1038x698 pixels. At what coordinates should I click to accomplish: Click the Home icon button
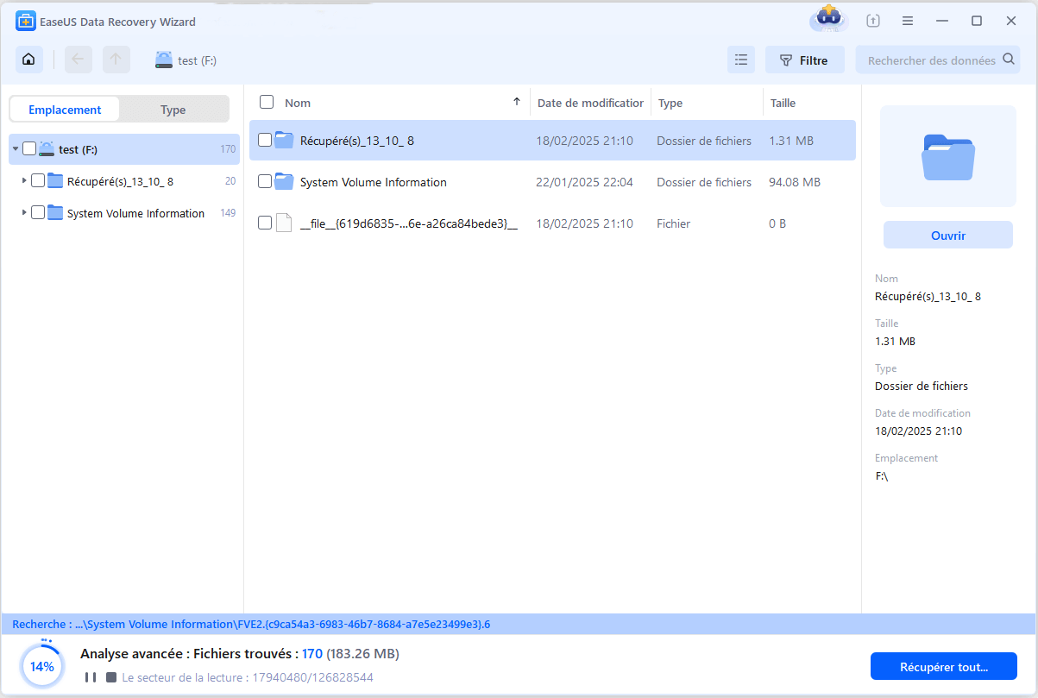point(28,60)
